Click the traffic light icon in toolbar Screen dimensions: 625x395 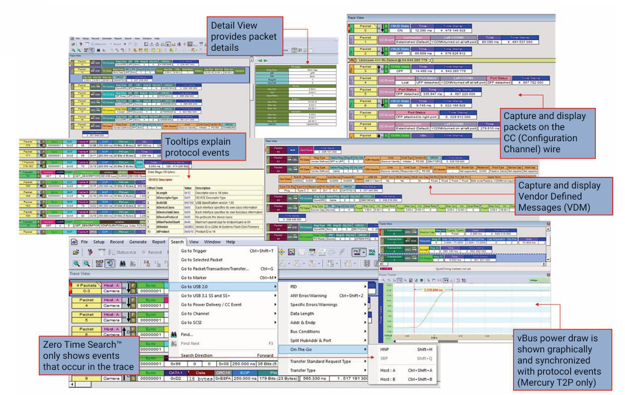tap(89, 253)
